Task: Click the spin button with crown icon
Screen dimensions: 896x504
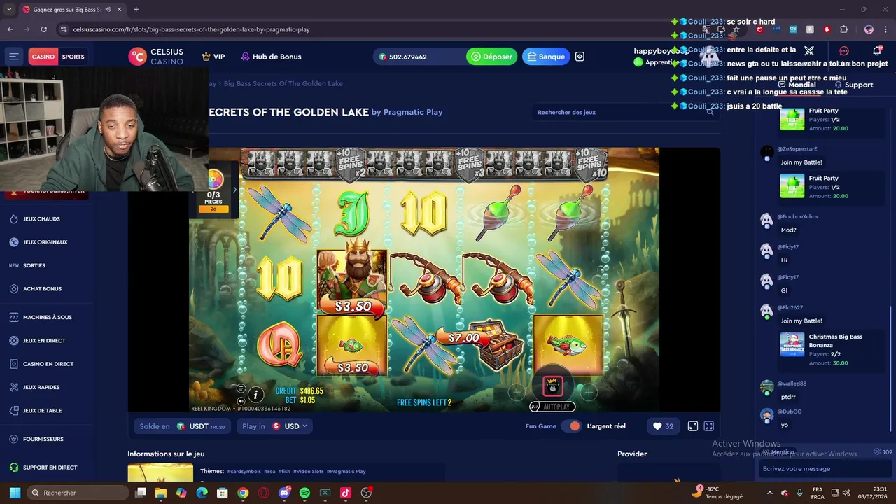Action: [553, 386]
